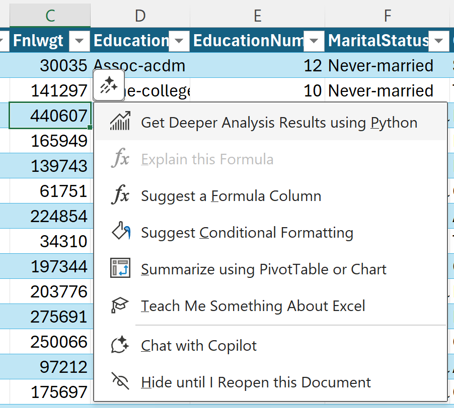Select Hide until I Reopen this Document

point(256,382)
